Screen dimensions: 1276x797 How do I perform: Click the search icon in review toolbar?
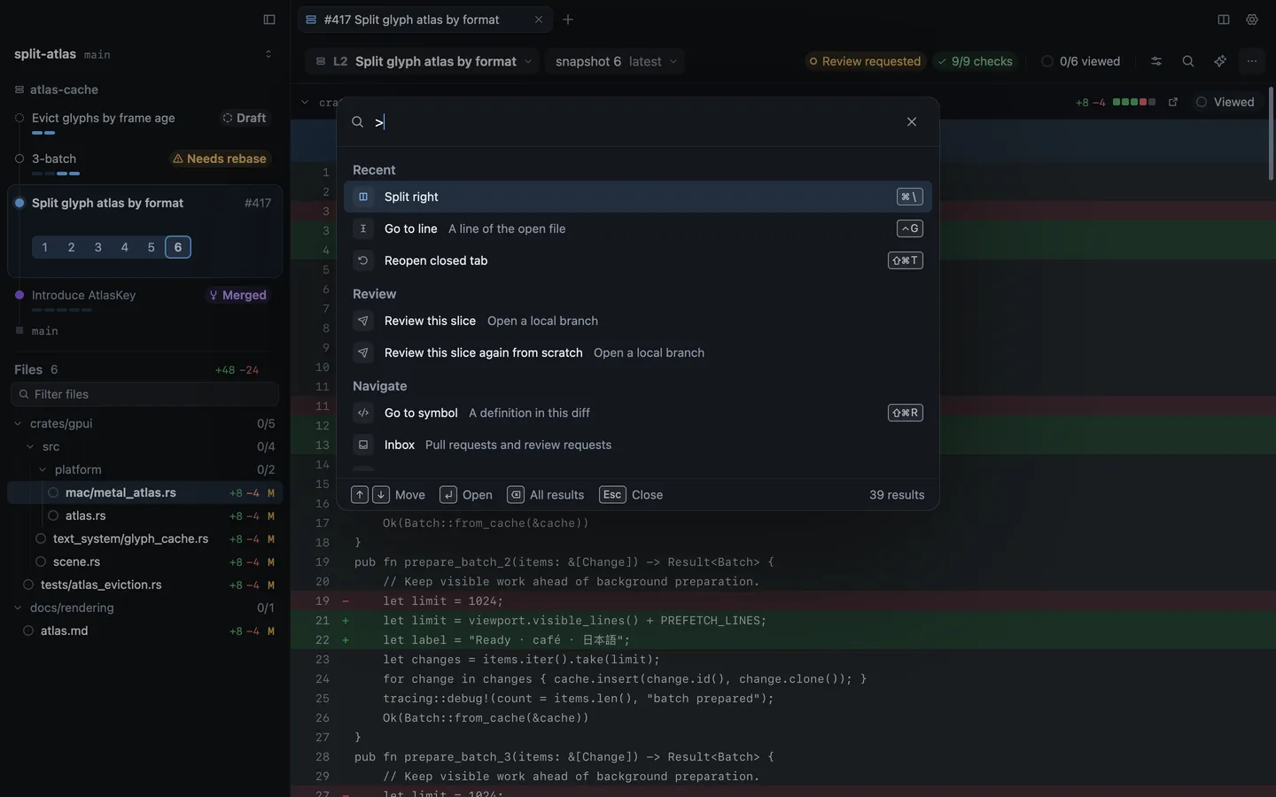coord(1188,61)
